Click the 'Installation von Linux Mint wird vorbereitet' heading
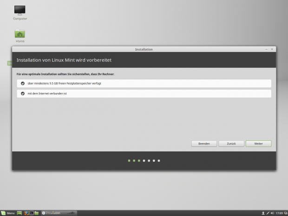 pos(64,60)
